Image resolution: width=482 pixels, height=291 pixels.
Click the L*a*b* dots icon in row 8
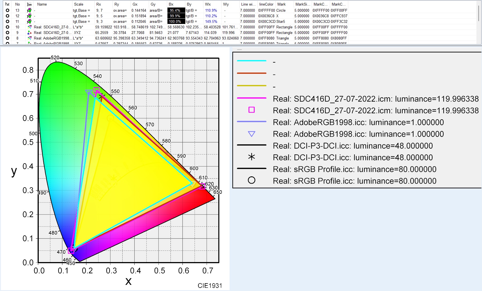click(x=30, y=38)
